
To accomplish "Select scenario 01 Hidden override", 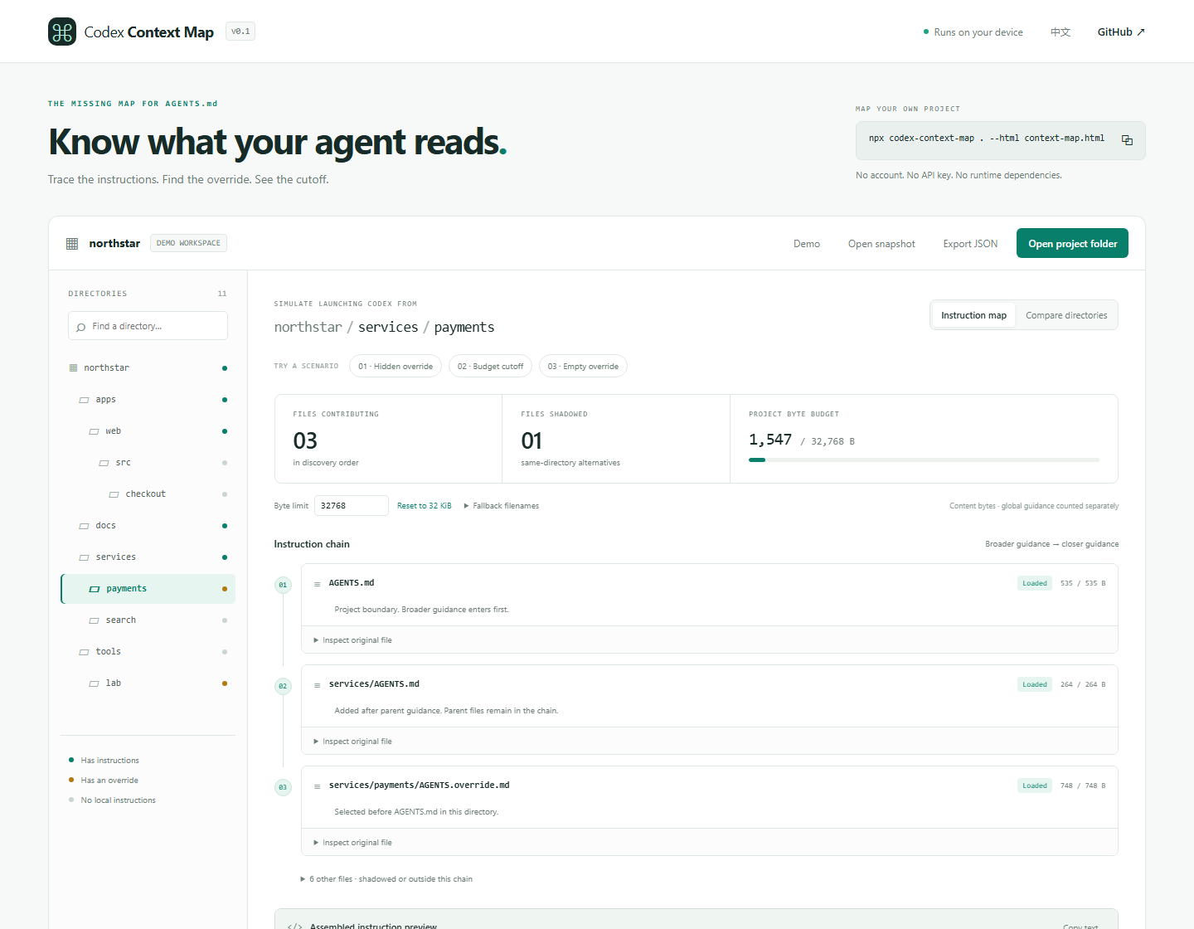I will [x=396, y=367].
